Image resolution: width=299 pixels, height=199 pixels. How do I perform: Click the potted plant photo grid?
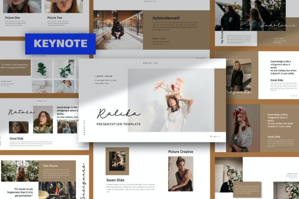click(x=52, y=76)
